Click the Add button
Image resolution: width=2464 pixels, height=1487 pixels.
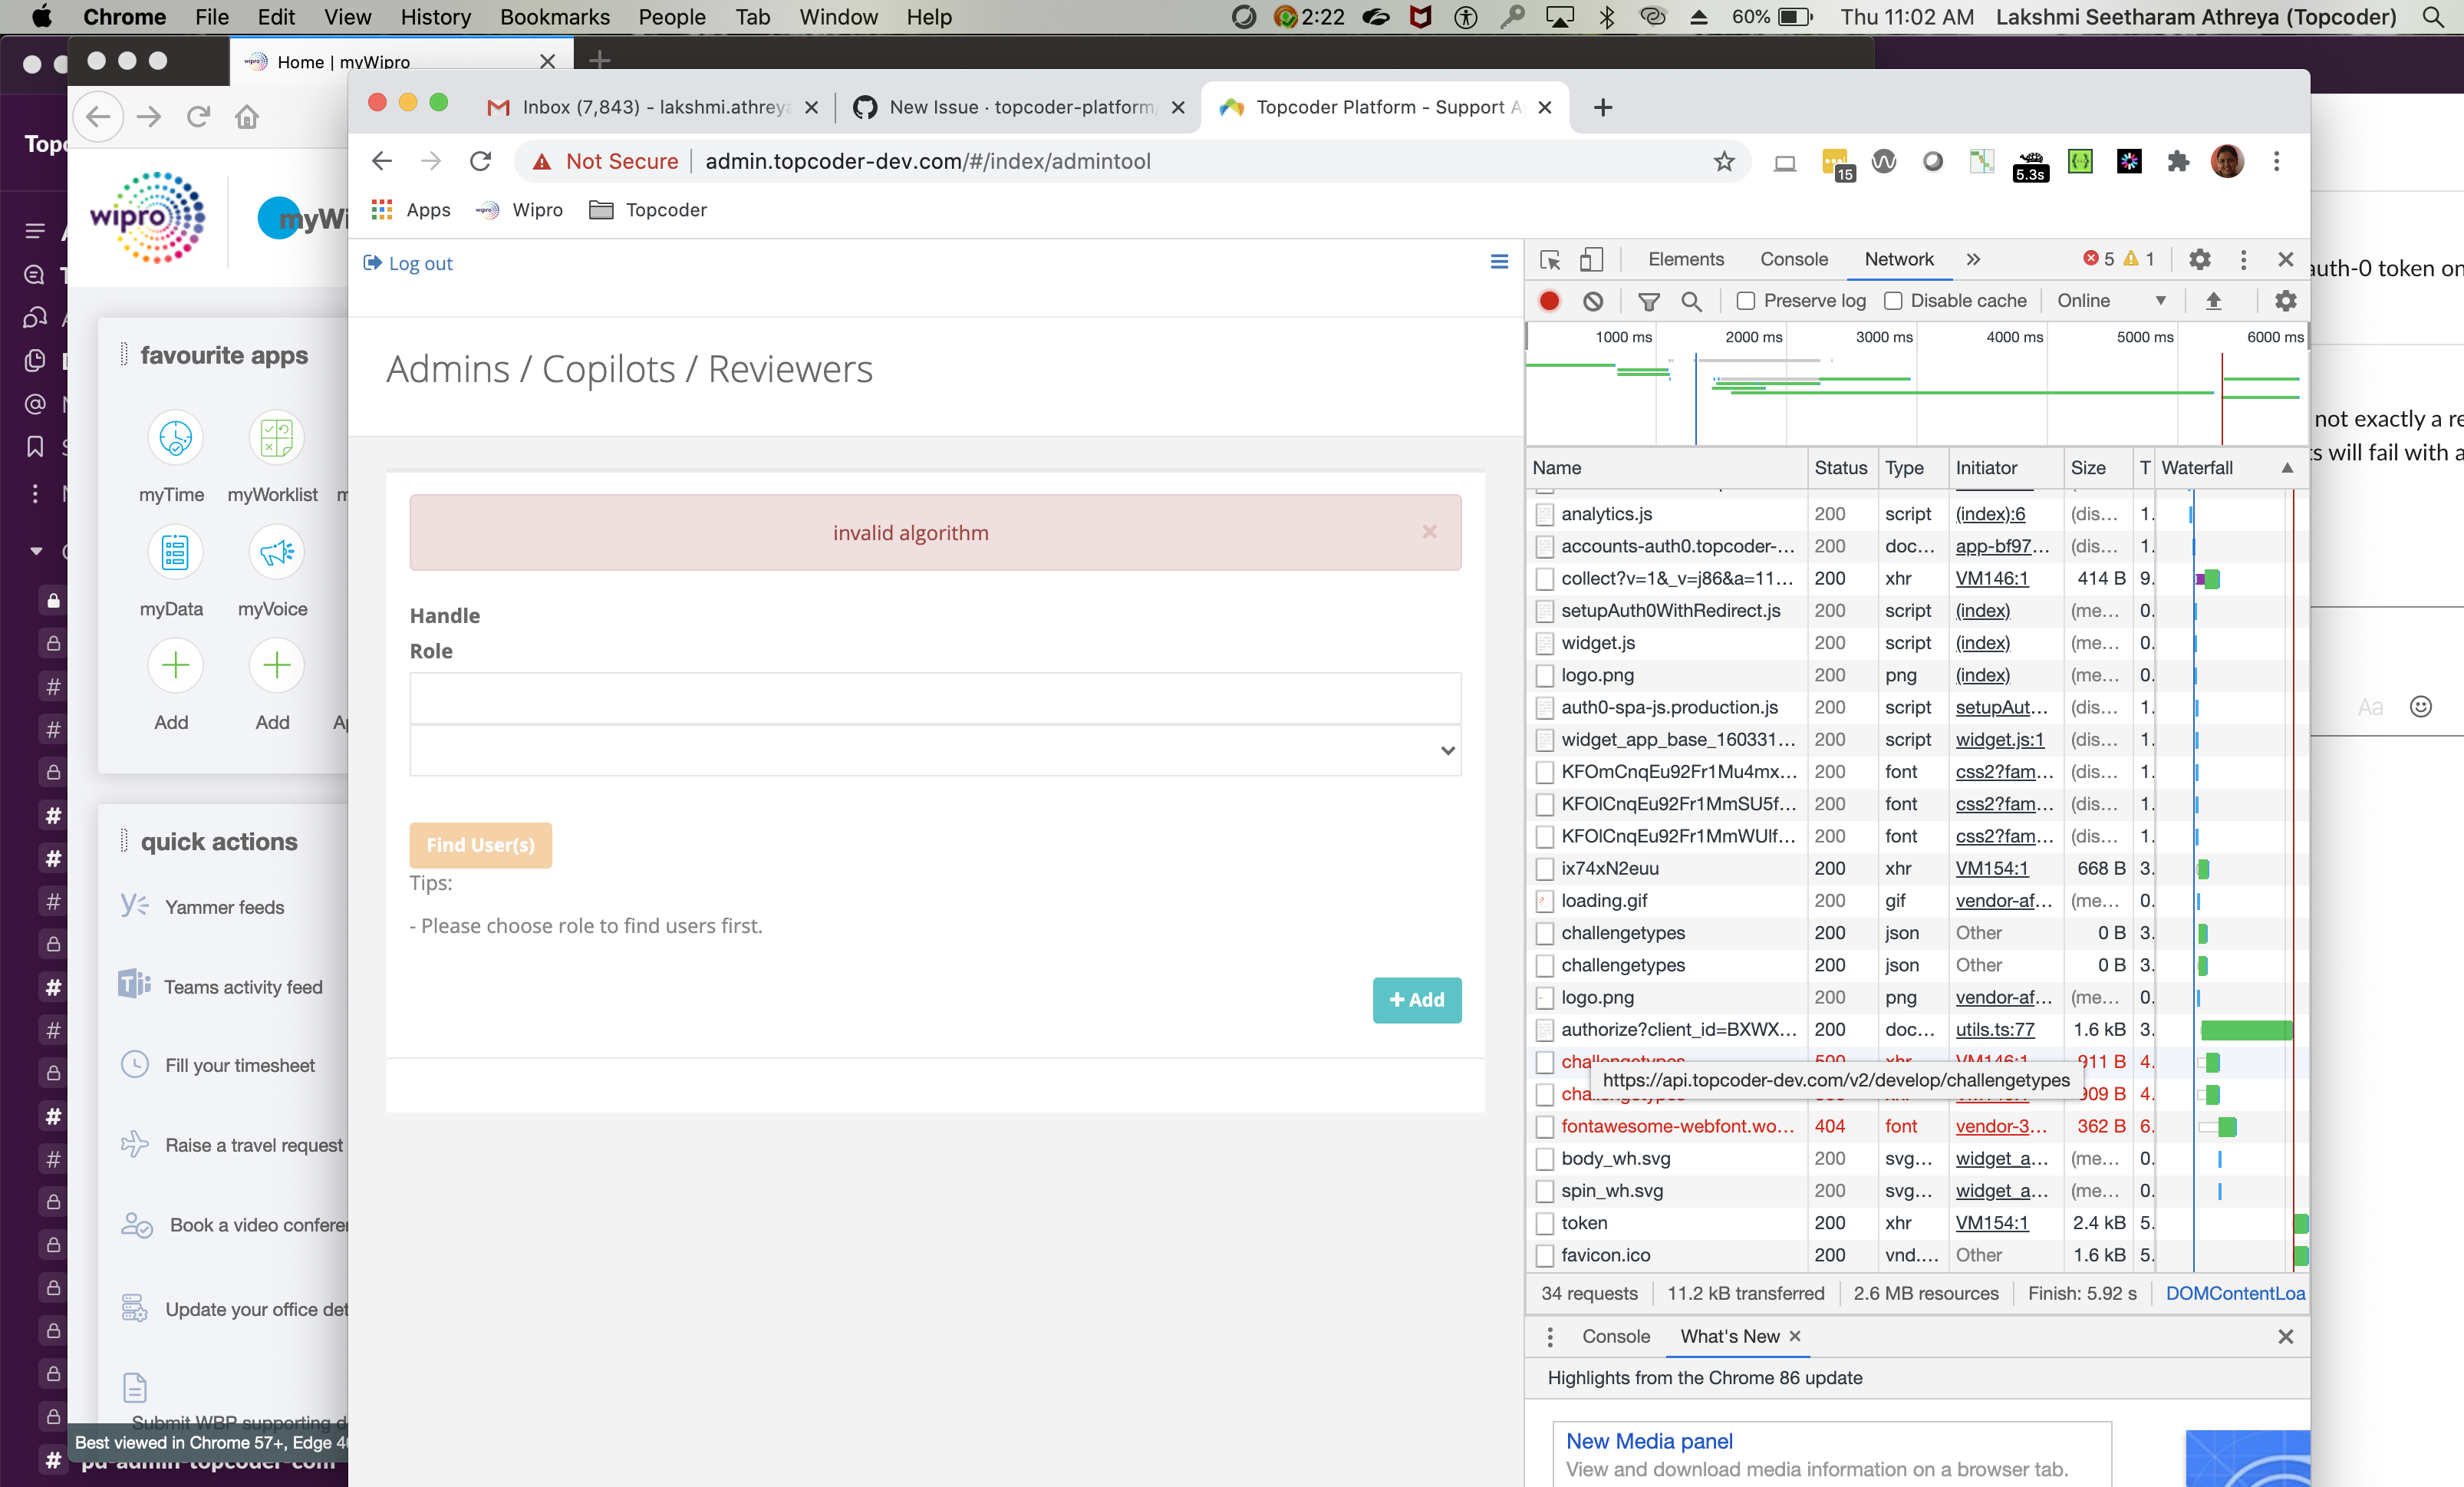click(1416, 1000)
